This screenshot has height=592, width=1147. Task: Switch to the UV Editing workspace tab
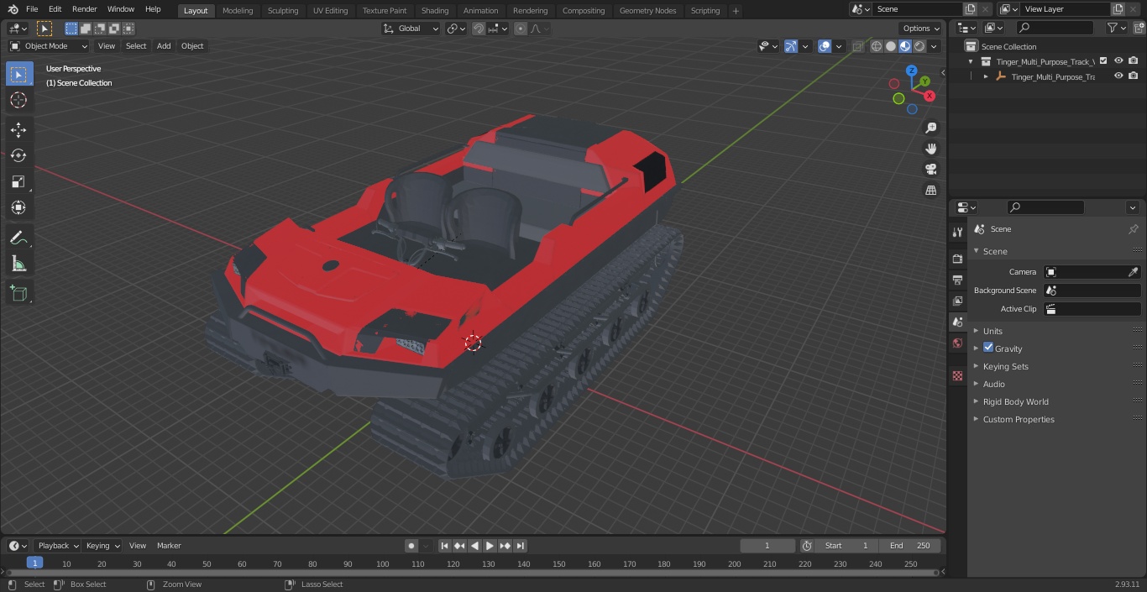tap(330, 10)
